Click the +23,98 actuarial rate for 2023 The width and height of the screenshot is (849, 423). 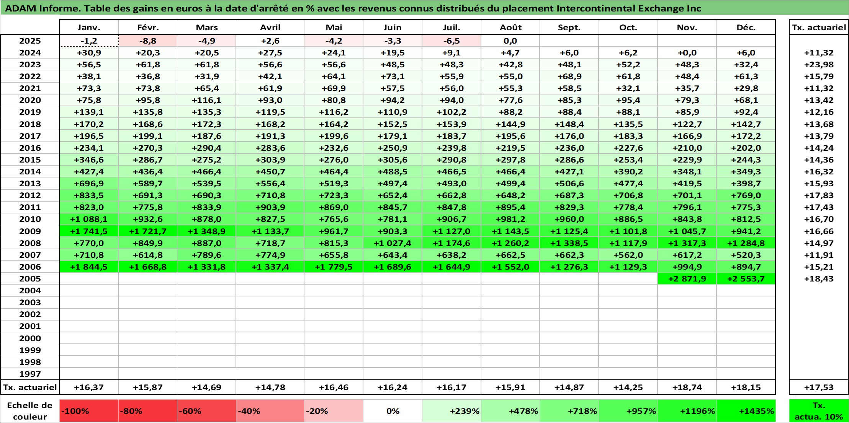[819, 65]
